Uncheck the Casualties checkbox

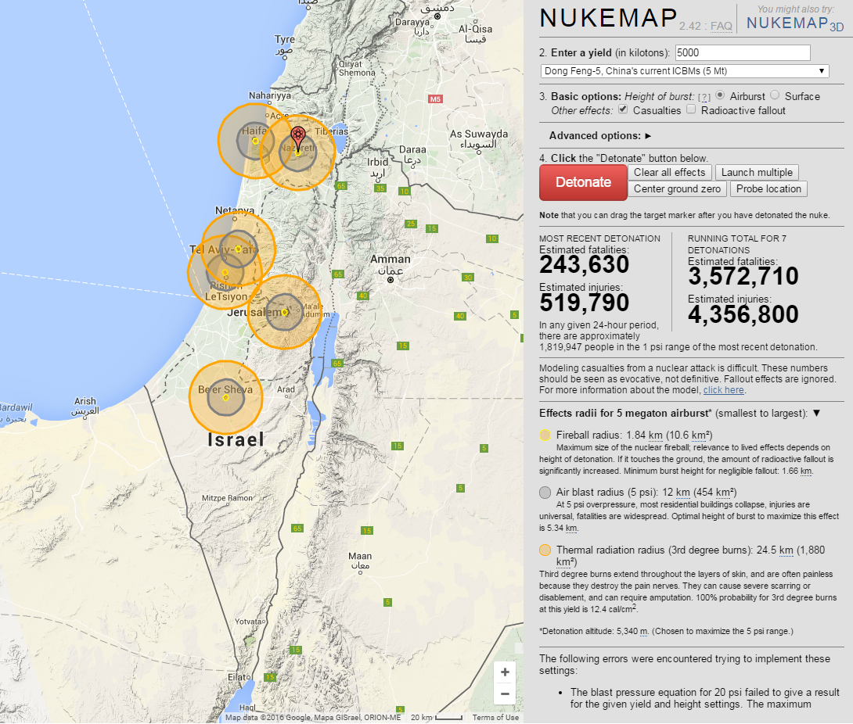click(x=624, y=109)
